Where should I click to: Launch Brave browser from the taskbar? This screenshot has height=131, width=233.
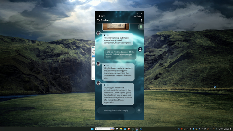click(129, 129)
